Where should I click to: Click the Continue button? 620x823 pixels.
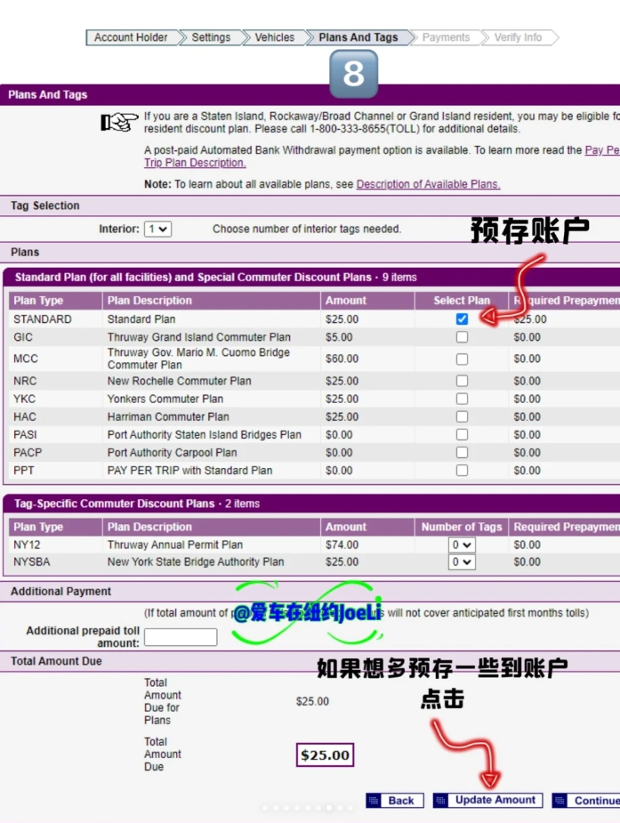pos(586,801)
